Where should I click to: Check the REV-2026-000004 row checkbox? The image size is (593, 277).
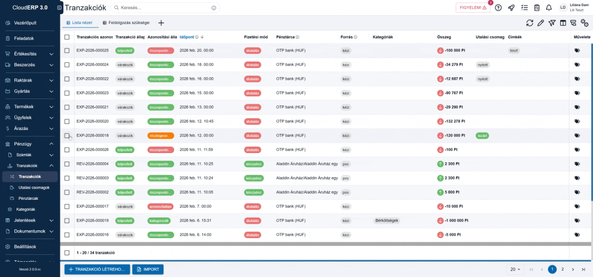(x=67, y=164)
